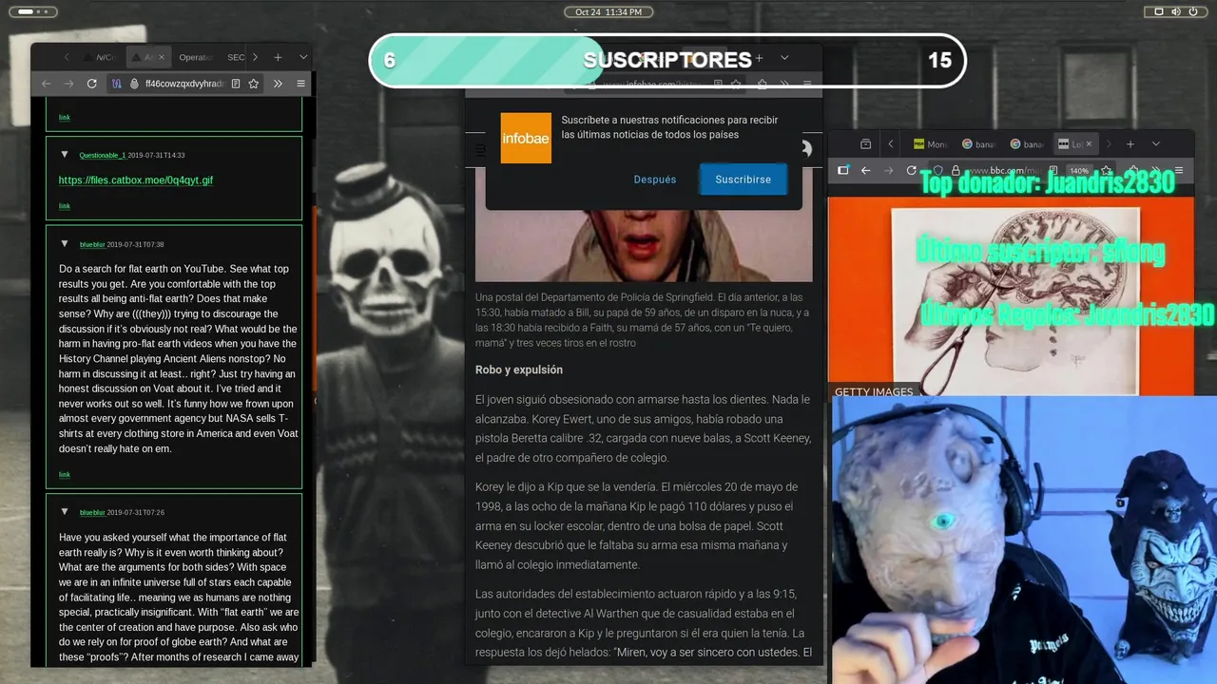This screenshot has width=1217, height=684.
Task: Collapse the blueblur 07:38 comment
Action: 65,243
